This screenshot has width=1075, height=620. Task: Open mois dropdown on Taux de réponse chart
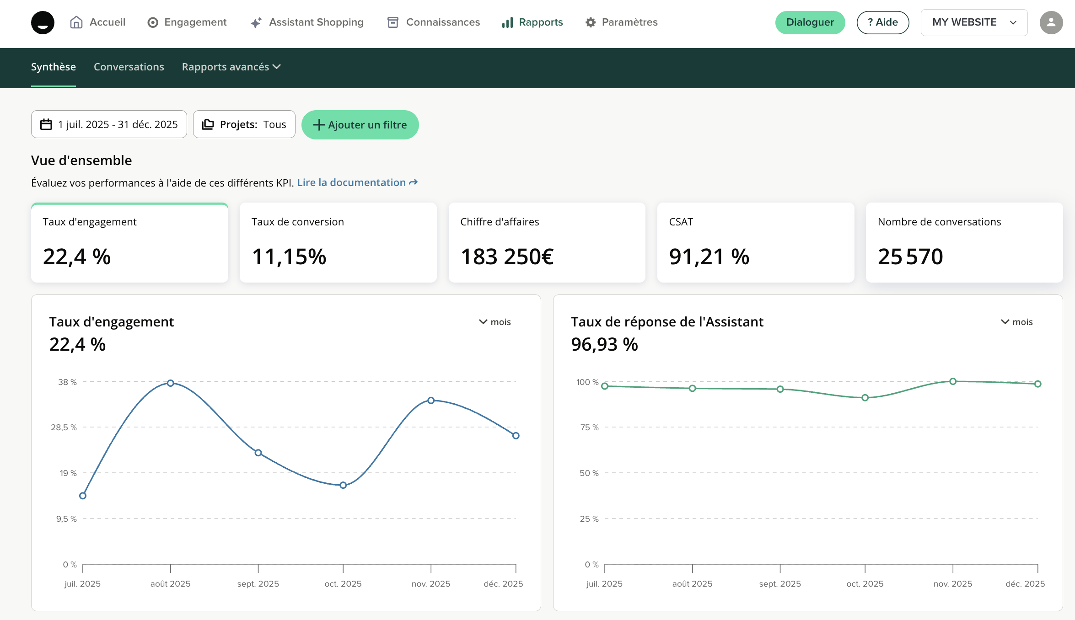(1016, 322)
